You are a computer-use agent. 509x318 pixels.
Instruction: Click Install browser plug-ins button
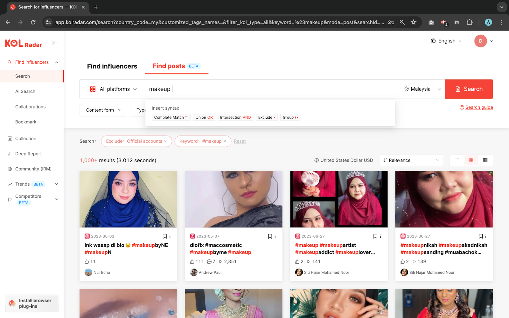32,303
